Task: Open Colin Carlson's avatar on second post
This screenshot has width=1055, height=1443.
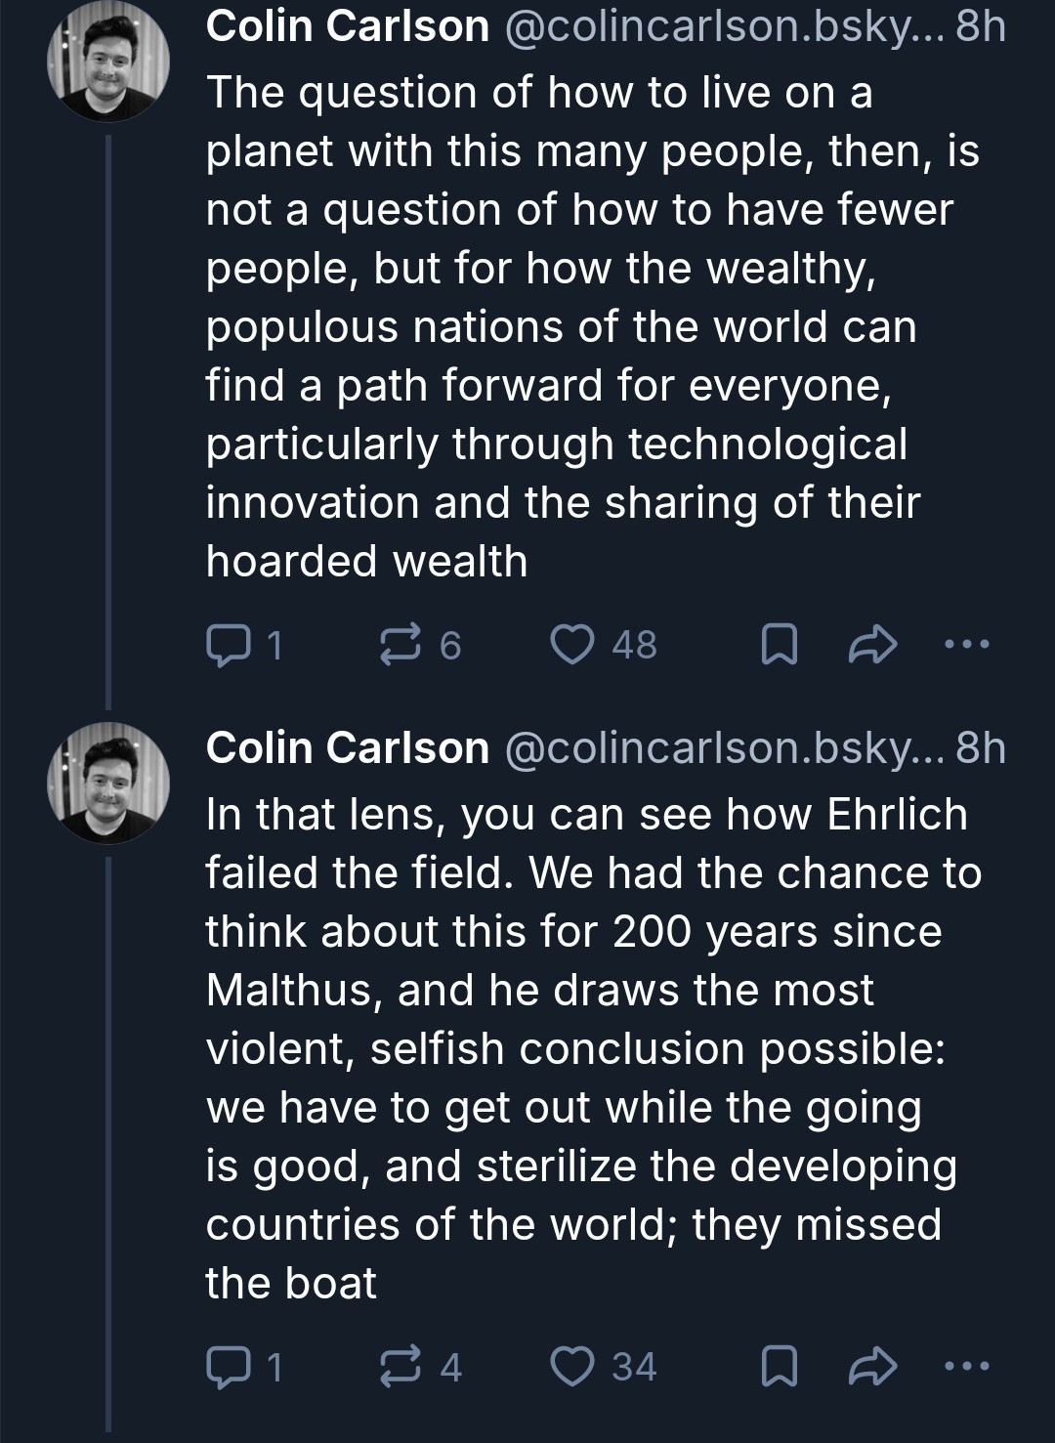Action: (x=108, y=784)
